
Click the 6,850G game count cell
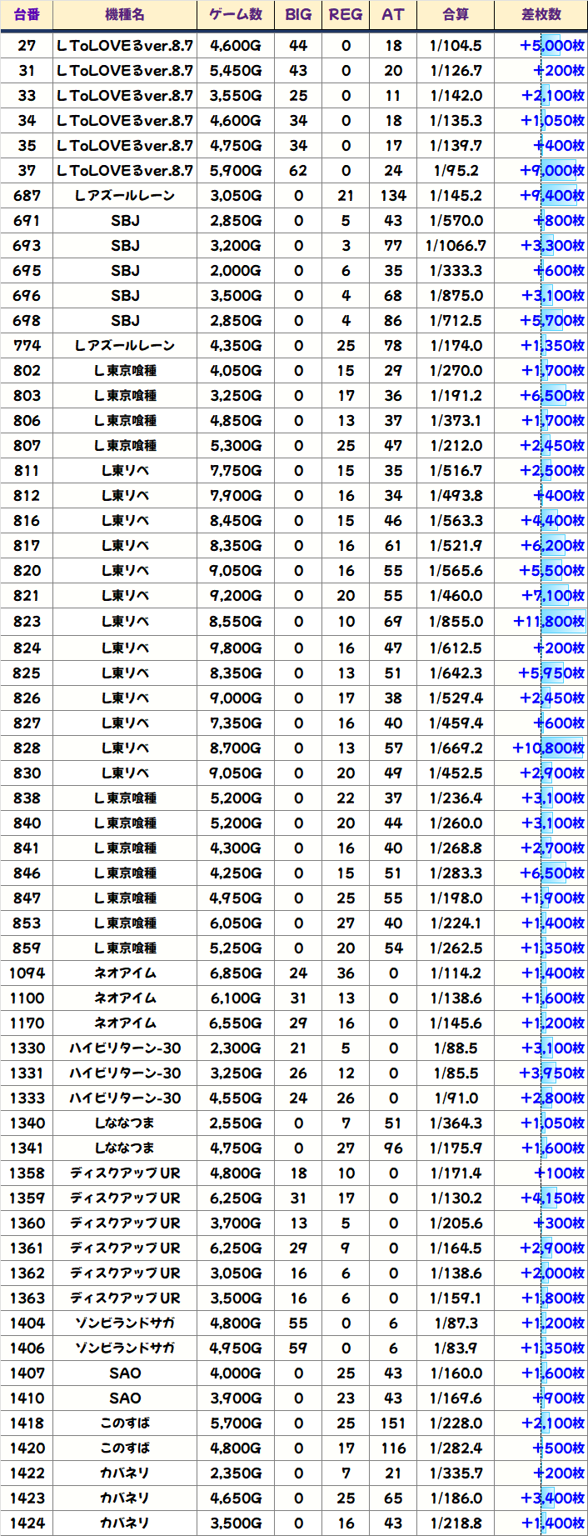pyautogui.click(x=236, y=973)
